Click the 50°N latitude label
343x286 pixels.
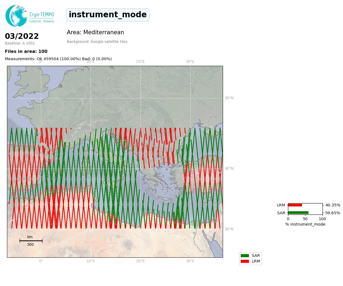[229, 98]
